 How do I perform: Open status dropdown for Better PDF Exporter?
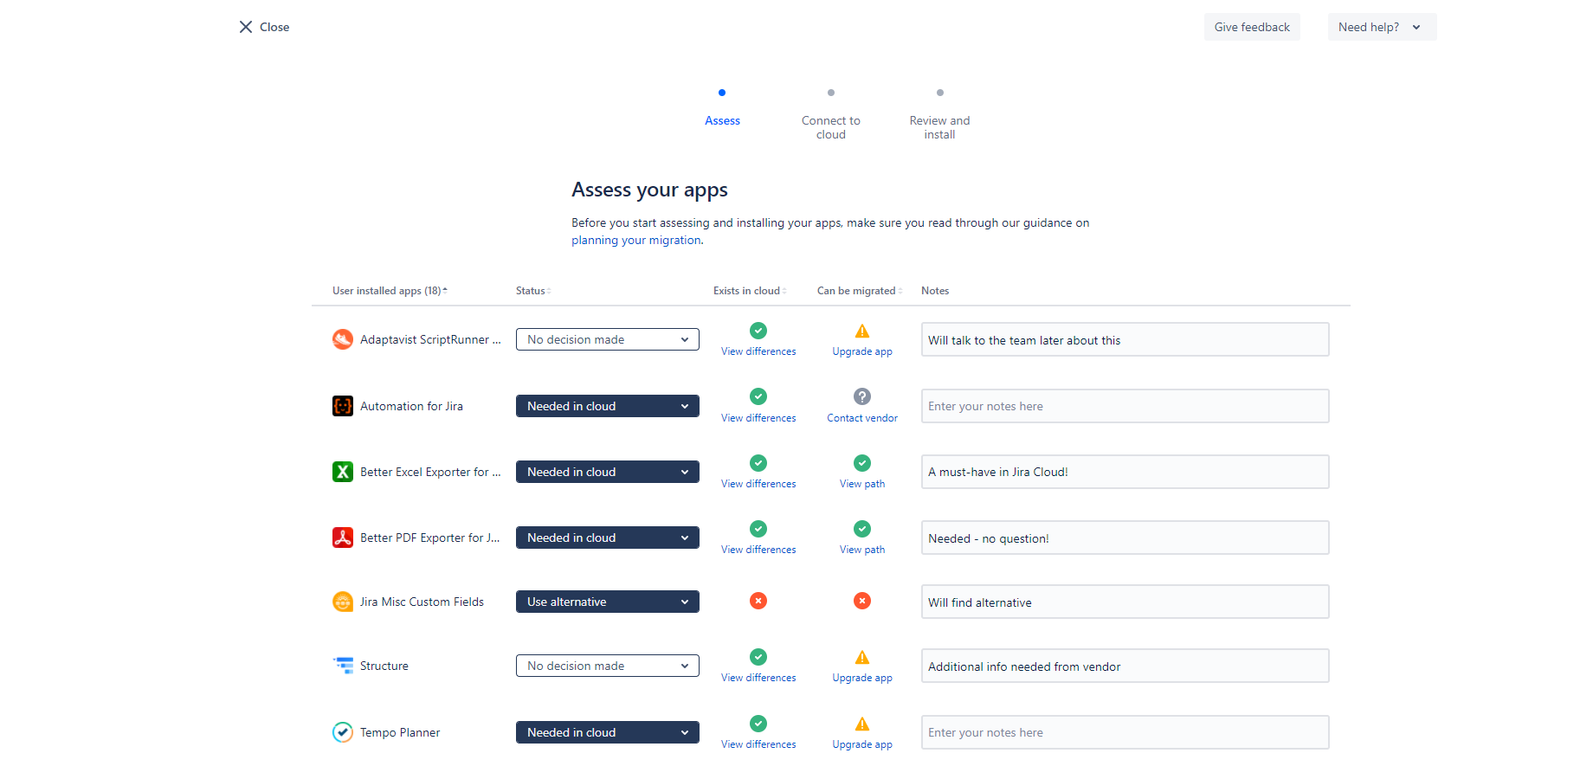click(x=608, y=538)
